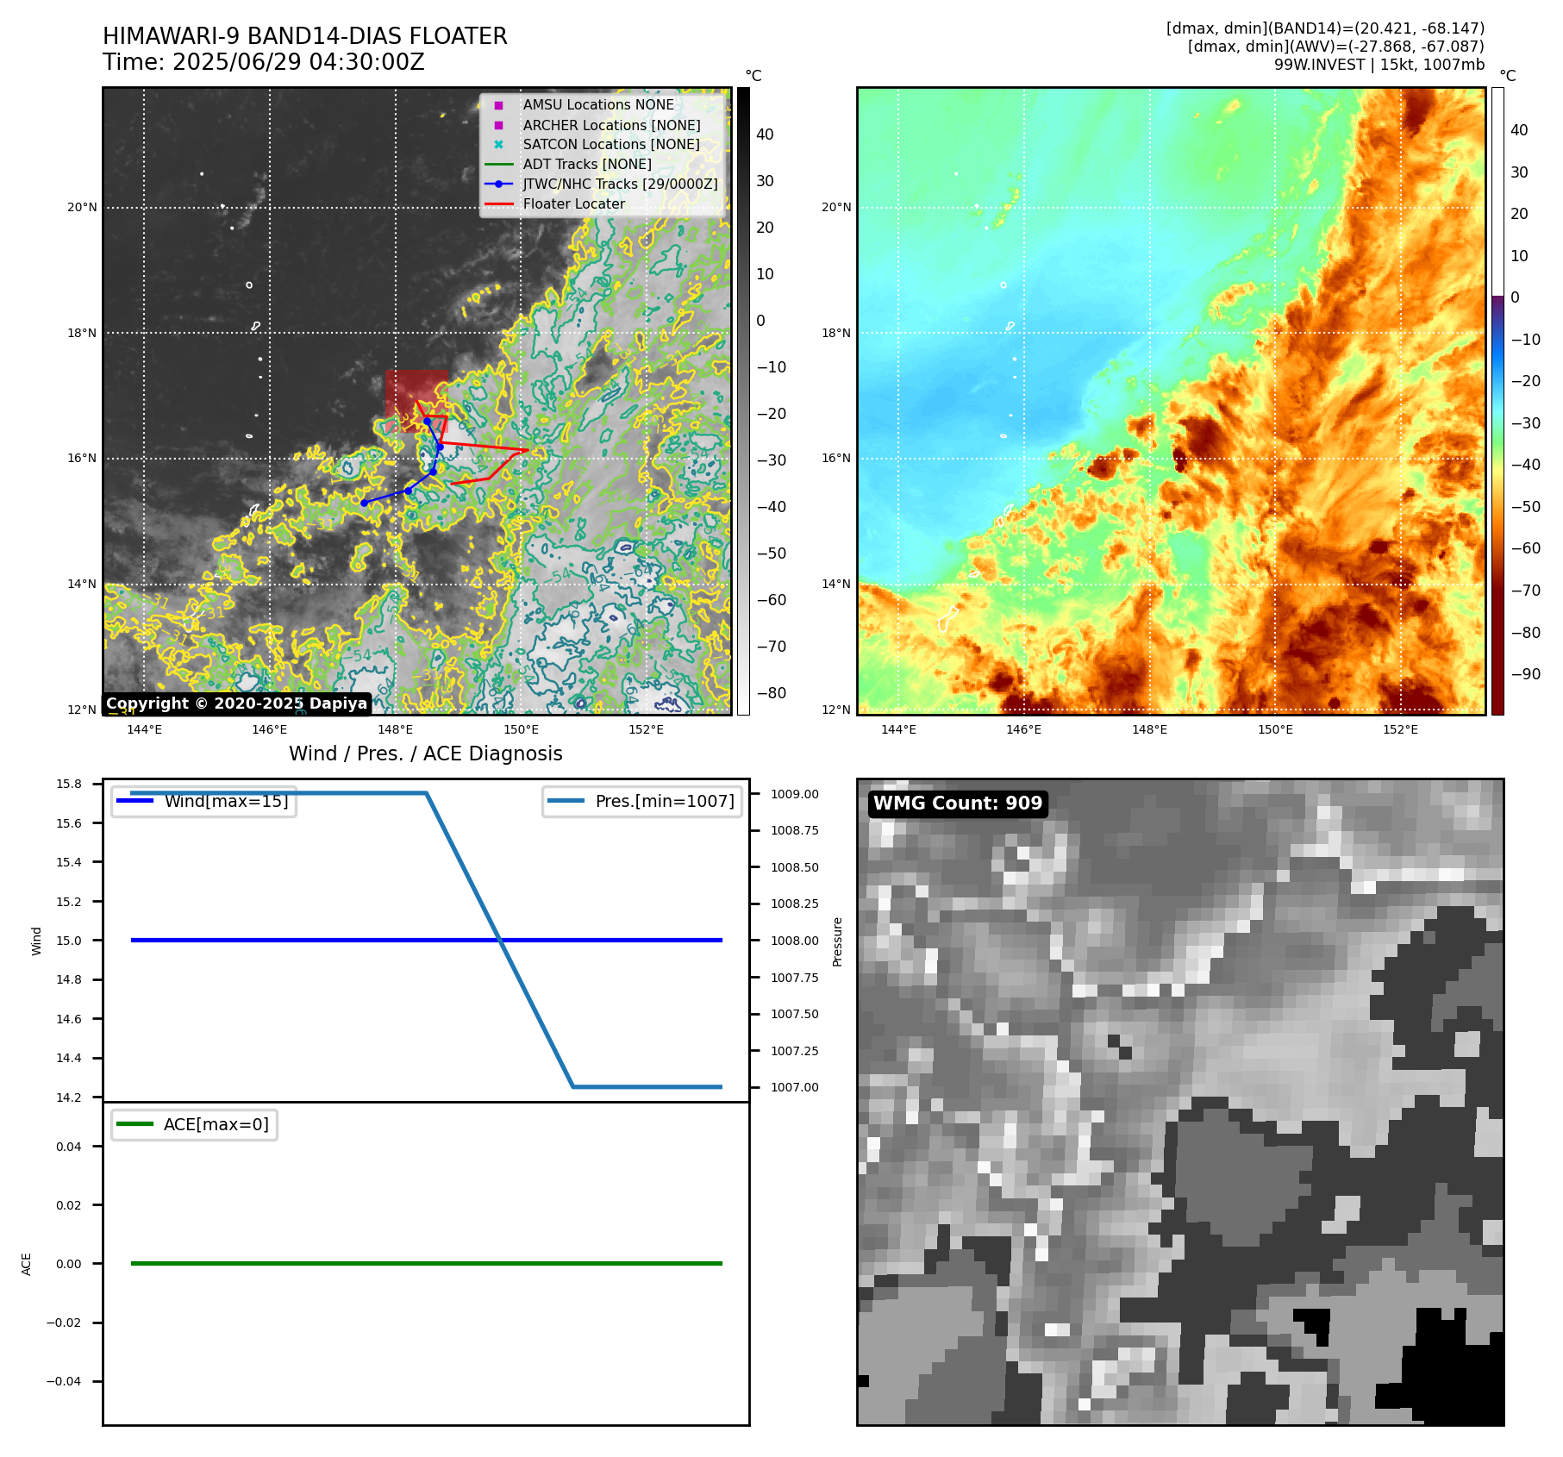1563x1457 pixels.
Task: Click the 'JTWC/NHC Tracks [29/0000Z]' legend entry
Action: 620,184
